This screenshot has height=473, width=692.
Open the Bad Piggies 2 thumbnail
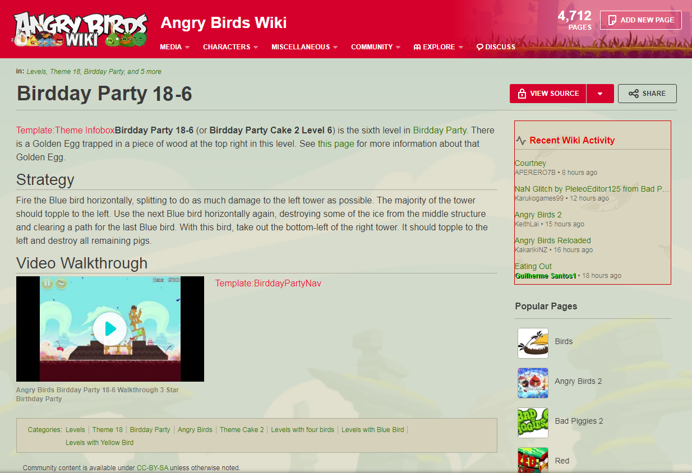[533, 423]
